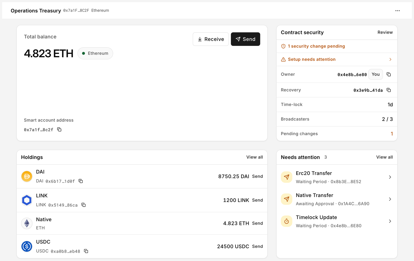
Task: Click the You badge next to Owner
Action: tap(375, 74)
